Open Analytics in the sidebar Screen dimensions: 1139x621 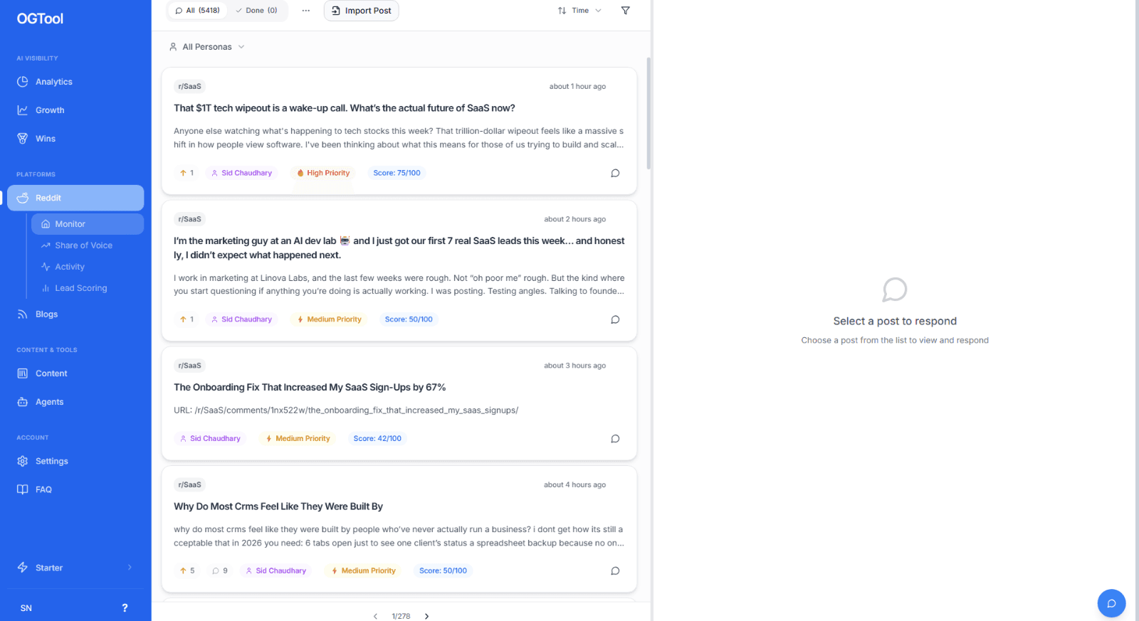(x=54, y=82)
